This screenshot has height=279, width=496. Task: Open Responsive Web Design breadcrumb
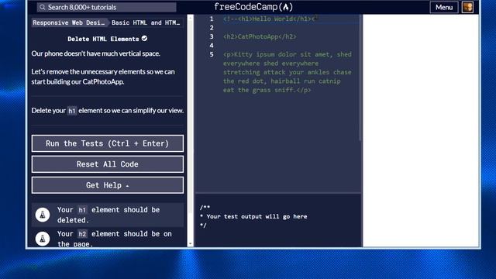(69, 22)
